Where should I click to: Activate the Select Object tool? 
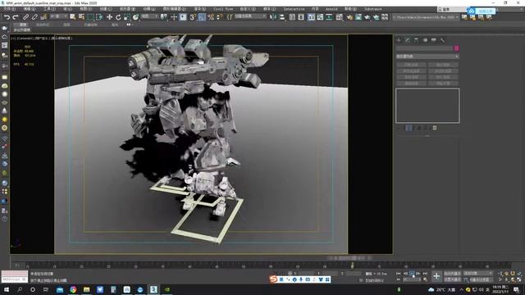[72, 16]
